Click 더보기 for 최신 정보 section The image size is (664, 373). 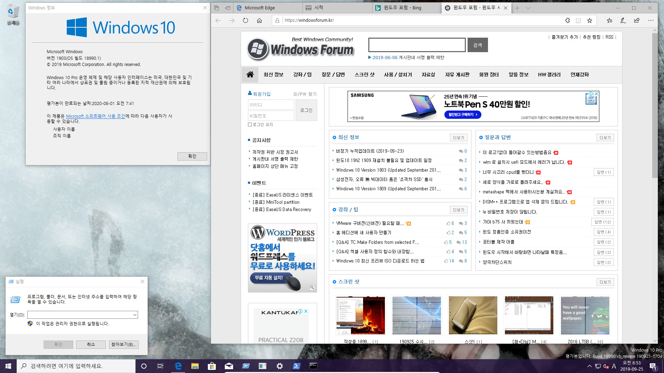tap(459, 138)
